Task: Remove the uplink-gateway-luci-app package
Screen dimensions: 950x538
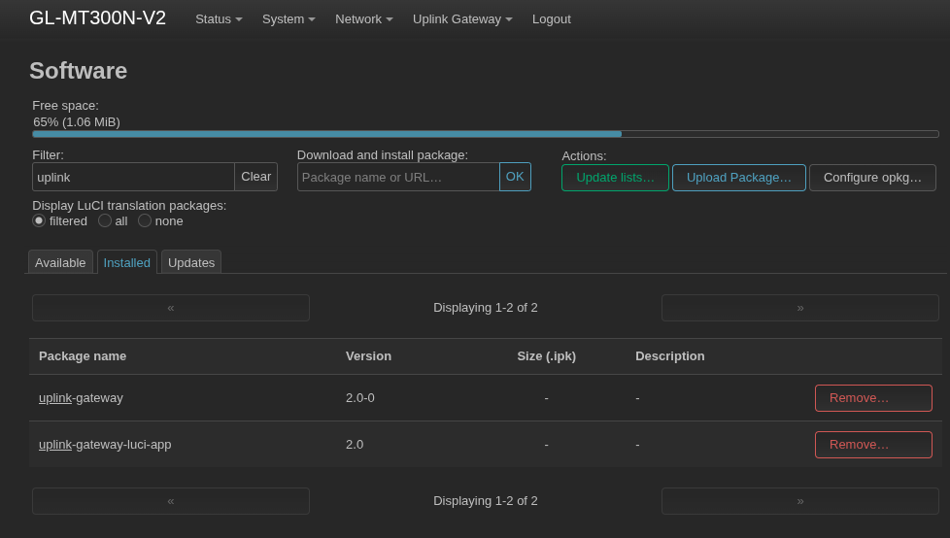Action: click(x=873, y=445)
